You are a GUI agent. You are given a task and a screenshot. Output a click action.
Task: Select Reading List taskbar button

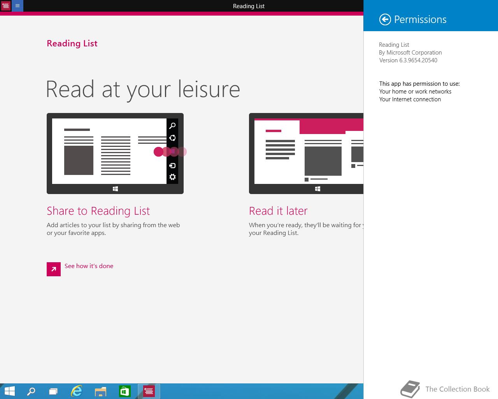(149, 391)
